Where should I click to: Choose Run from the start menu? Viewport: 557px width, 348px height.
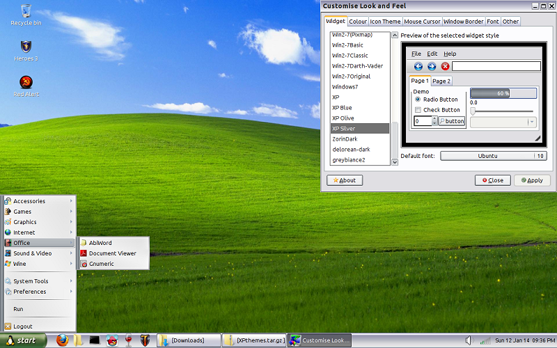click(39, 309)
